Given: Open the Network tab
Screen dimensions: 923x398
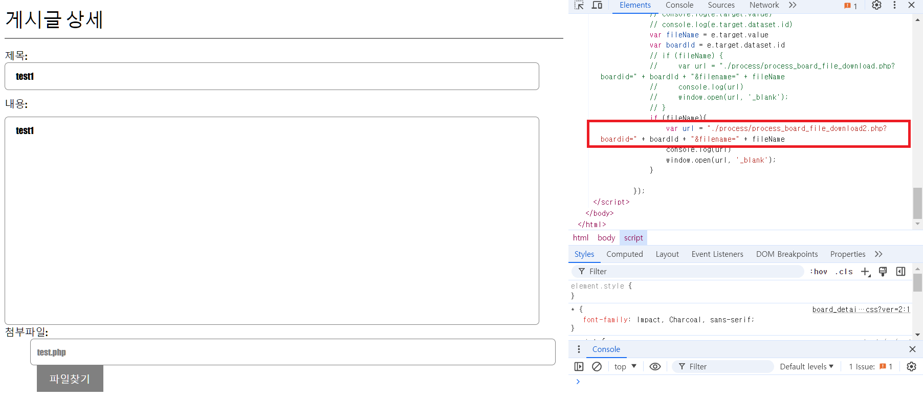Looking at the screenshot, I should tap(764, 5).
